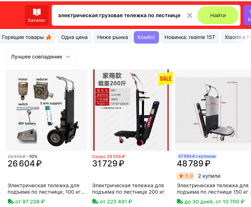This screenshot has height=207, width=251.
Task: Open the SALE-labeled stair cart thumbnail
Action: [131, 110]
